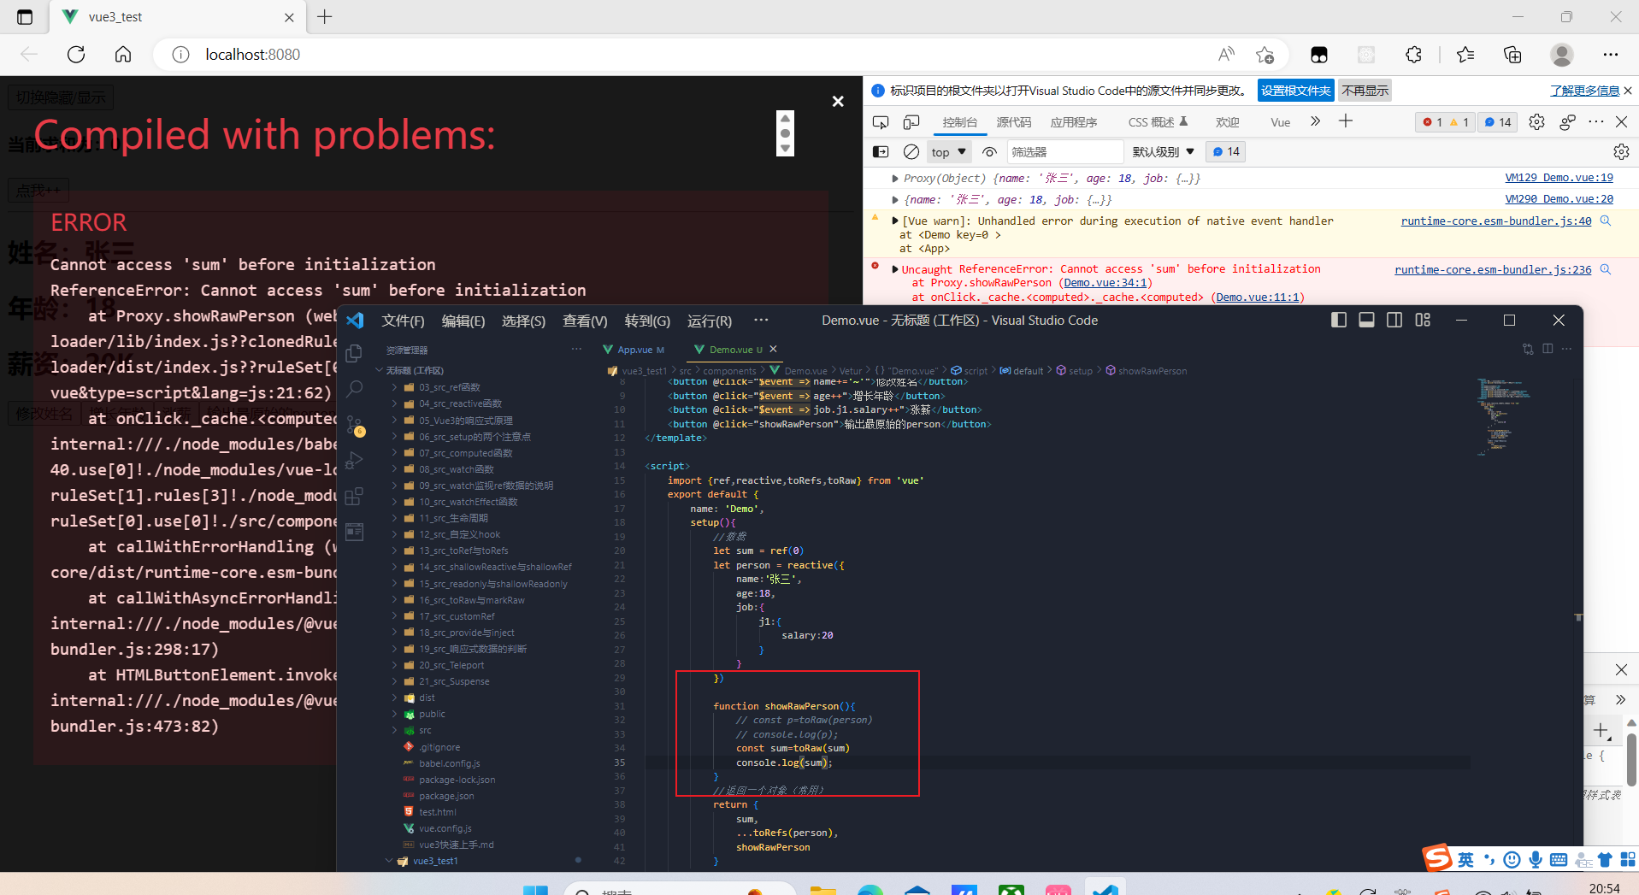Open VS Code extensions view
Viewport: 1639px width, 895px height.
pos(355,497)
